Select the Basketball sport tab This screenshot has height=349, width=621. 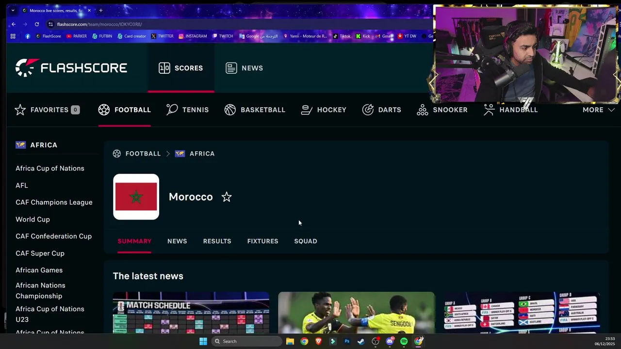255,110
